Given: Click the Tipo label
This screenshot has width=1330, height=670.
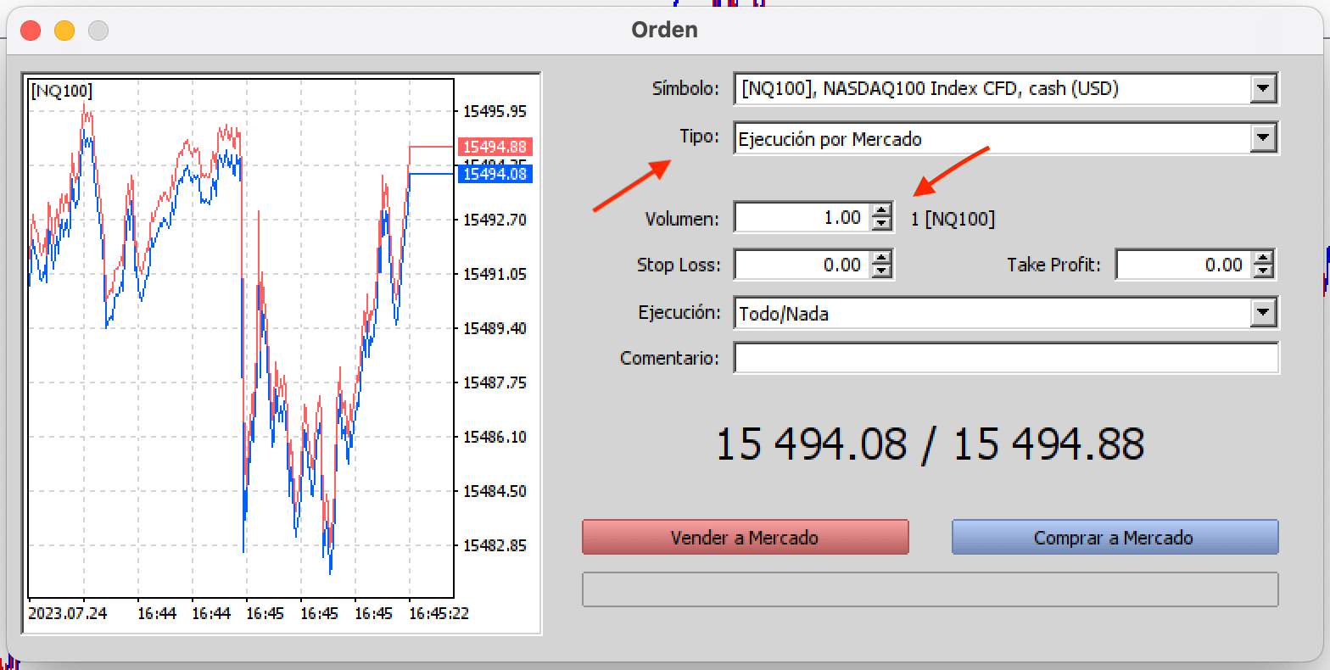Looking at the screenshot, I should tap(700, 137).
